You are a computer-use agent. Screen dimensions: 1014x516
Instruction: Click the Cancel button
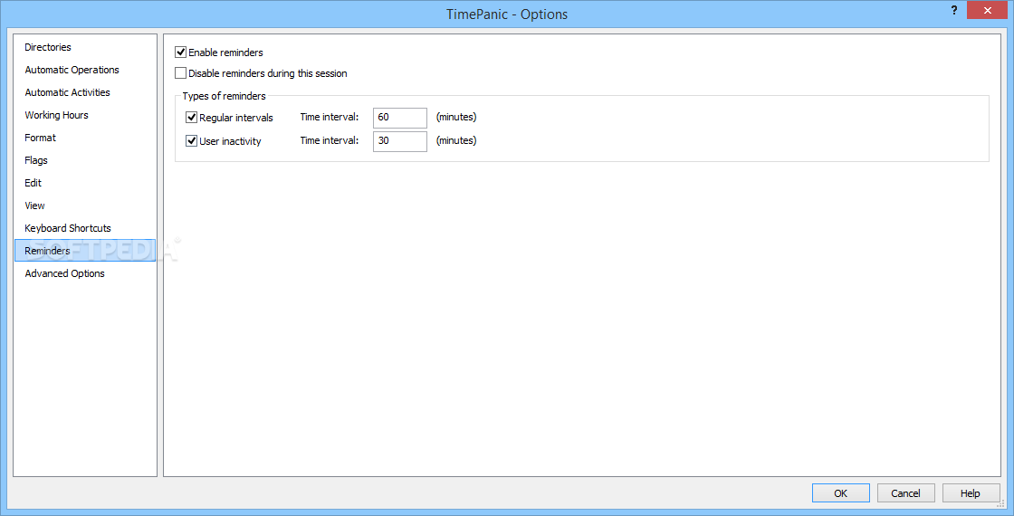tap(906, 492)
